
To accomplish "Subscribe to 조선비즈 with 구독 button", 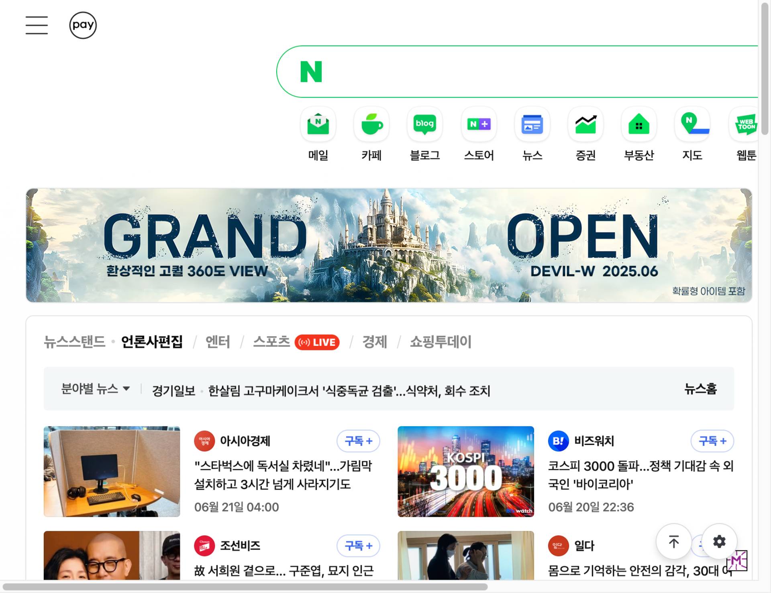I will [x=358, y=546].
